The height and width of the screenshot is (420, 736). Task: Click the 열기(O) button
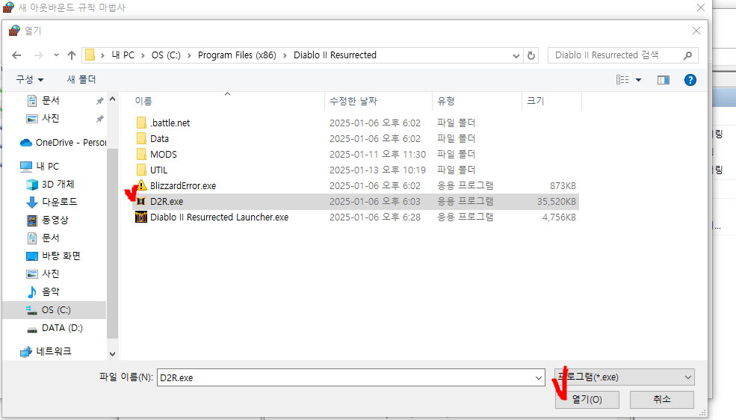click(x=587, y=400)
